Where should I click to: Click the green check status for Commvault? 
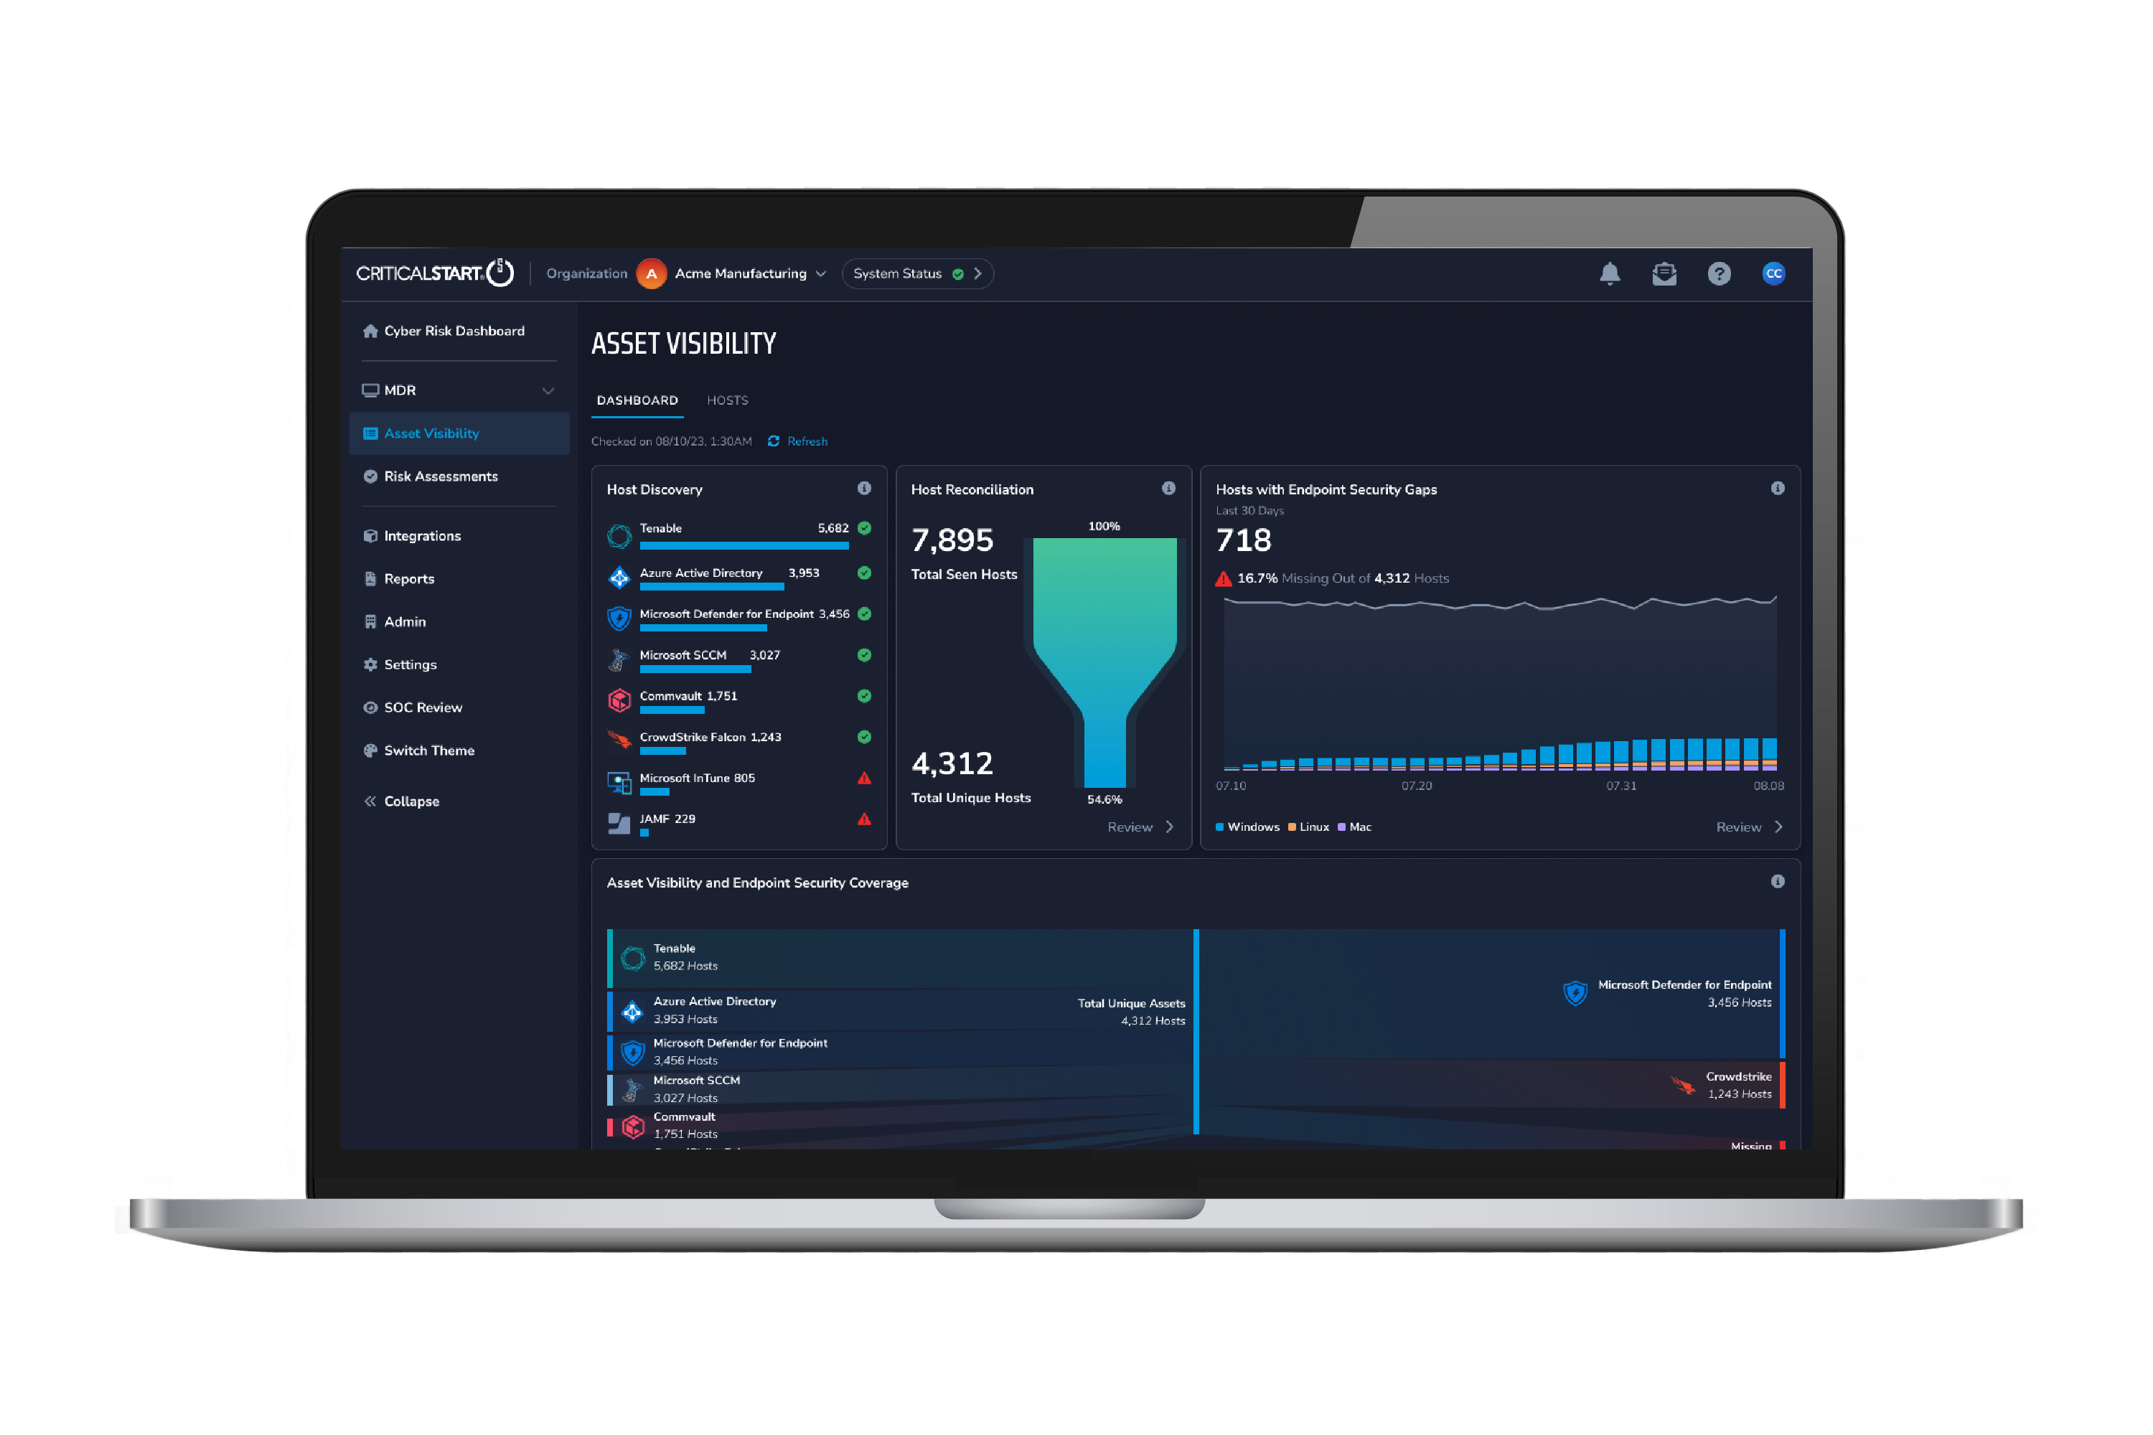(864, 697)
